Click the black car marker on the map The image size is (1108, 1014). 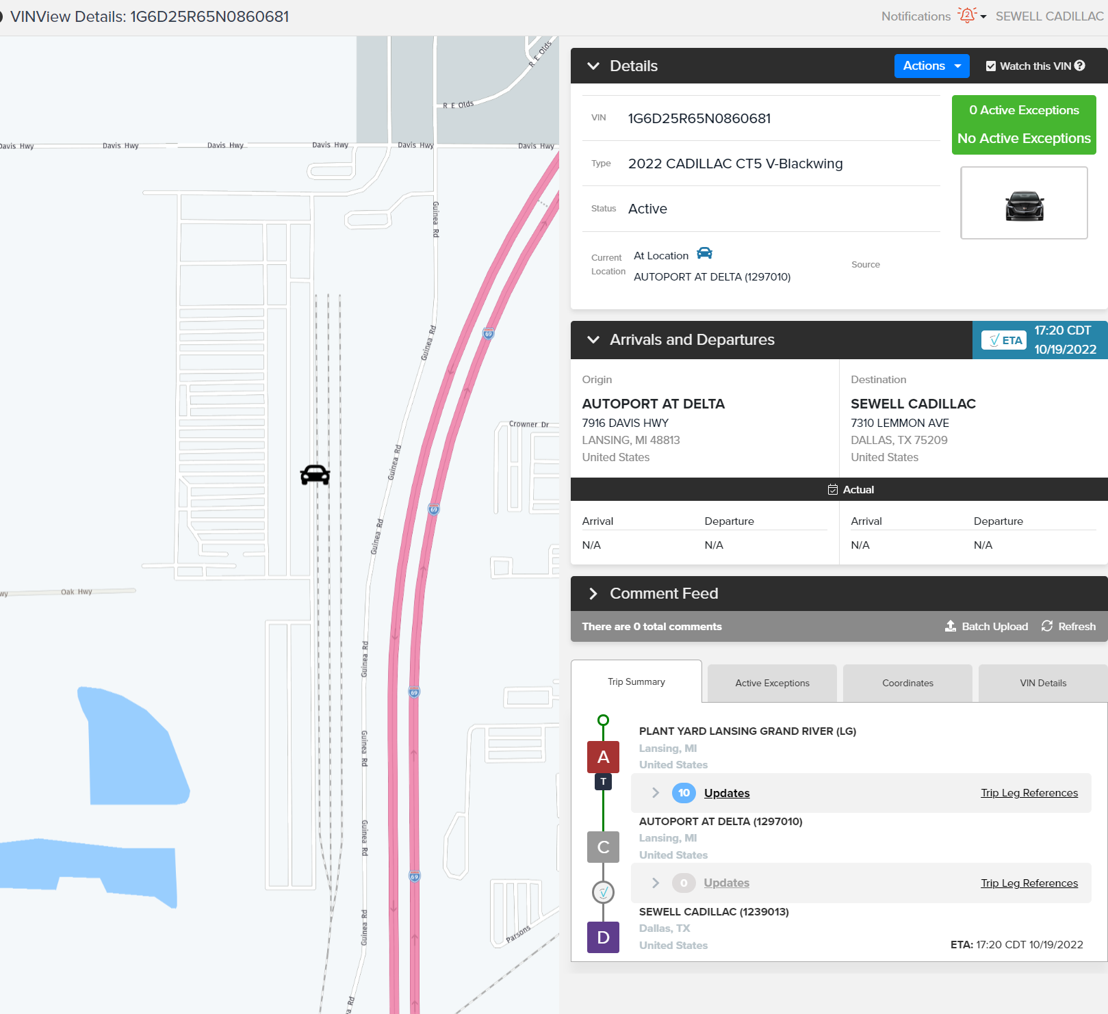click(x=315, y=475)
